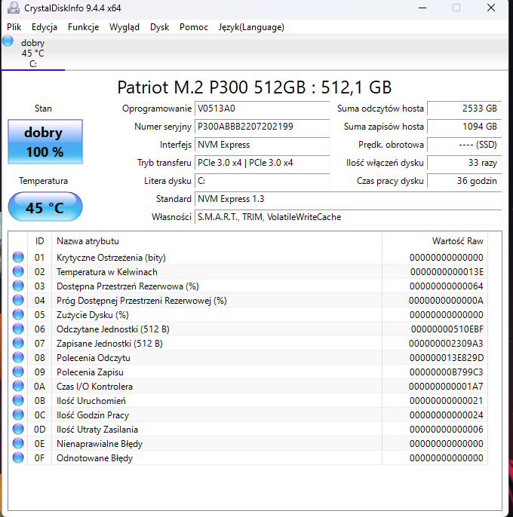Close the CrystalDiskInfo window
The height and width of the screenshot is (517, 513).
pyautogui.click(x=491, y=8)
